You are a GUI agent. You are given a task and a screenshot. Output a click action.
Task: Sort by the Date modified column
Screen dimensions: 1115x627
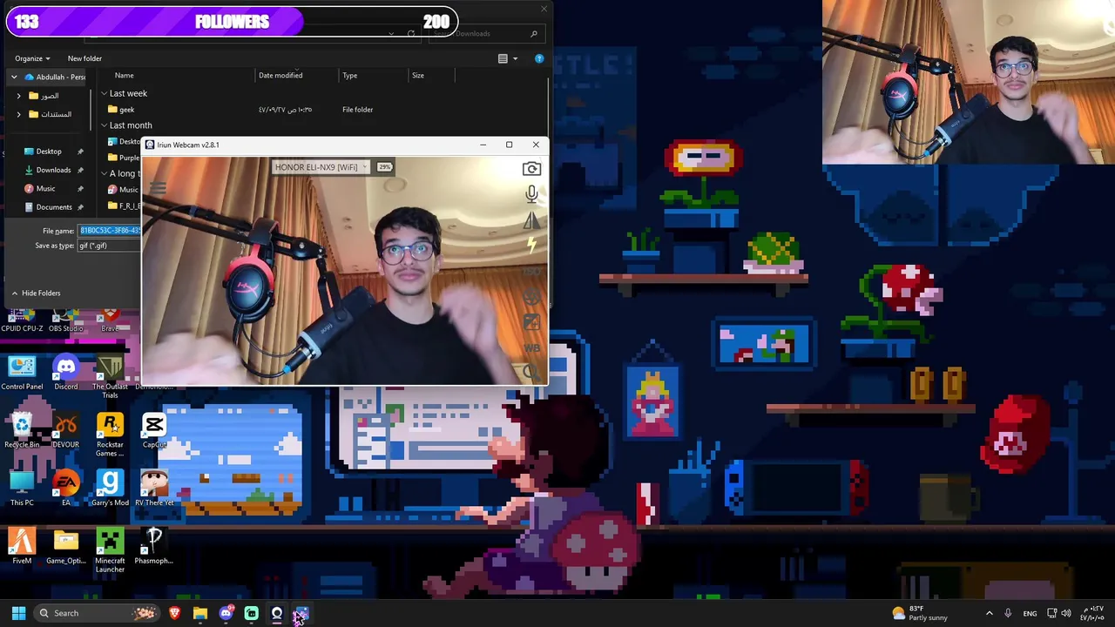point(280,76)
